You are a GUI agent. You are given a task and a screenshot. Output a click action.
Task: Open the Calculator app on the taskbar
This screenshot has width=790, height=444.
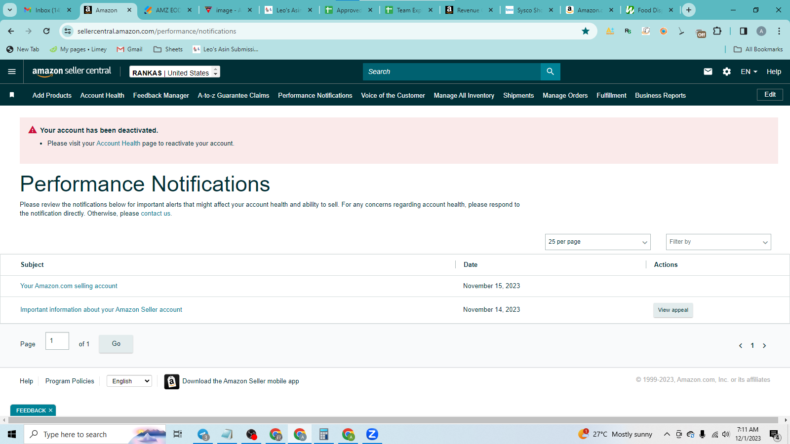324,434
